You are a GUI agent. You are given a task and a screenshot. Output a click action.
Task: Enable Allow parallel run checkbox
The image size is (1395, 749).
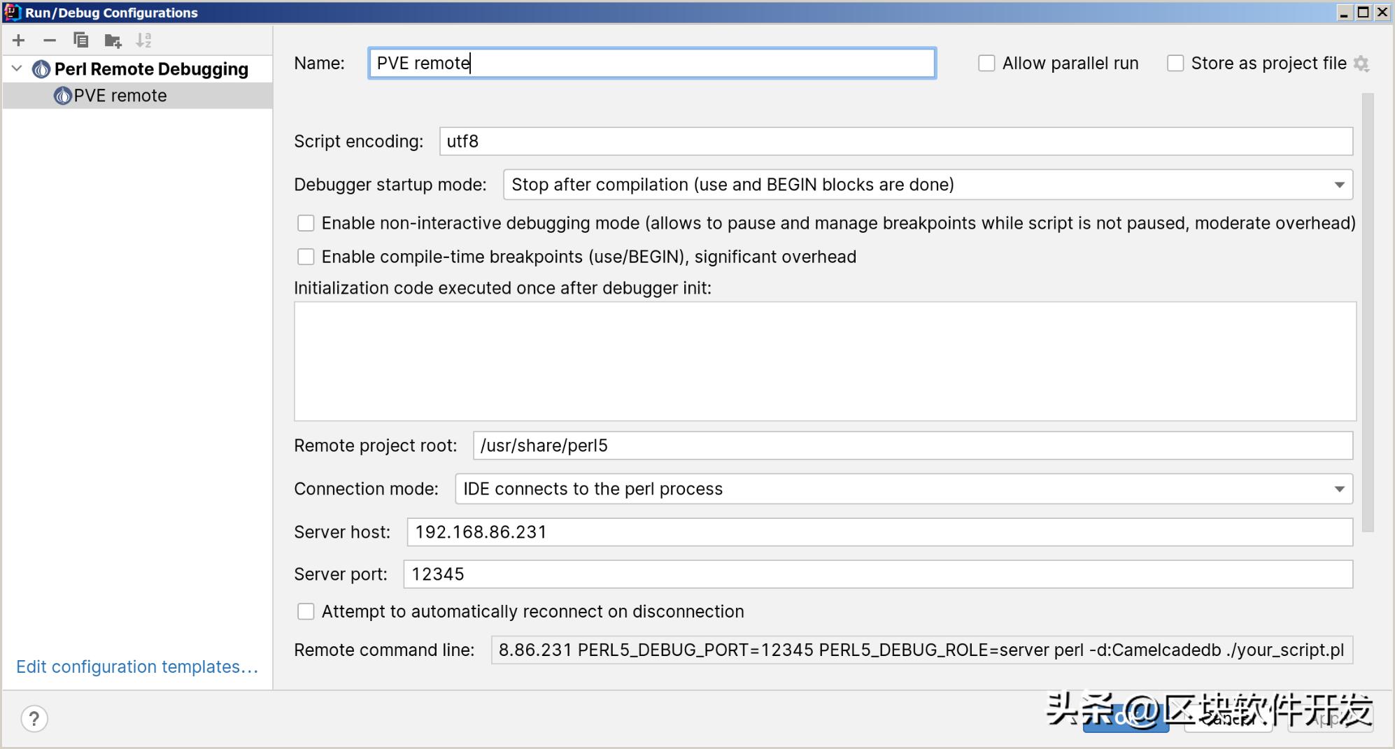pyautogui.click(x=986, y=63)
